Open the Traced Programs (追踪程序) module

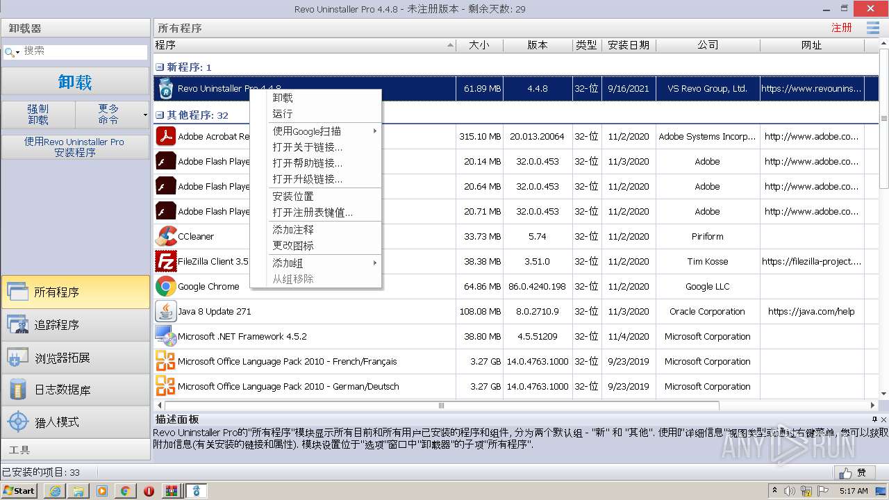tap(75, 325)
